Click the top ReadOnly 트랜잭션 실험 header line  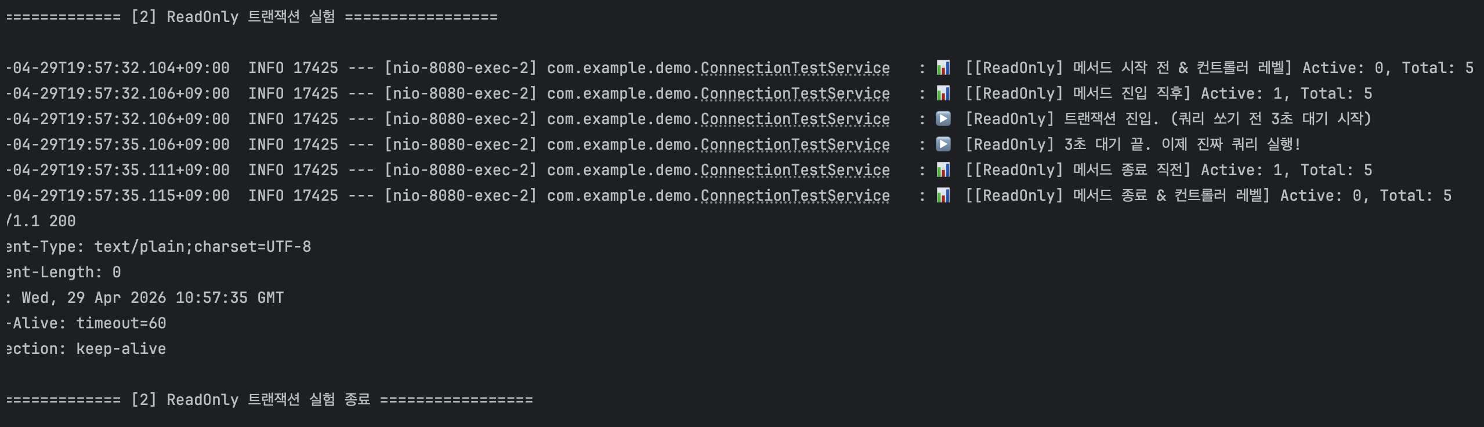pos(251,17)
